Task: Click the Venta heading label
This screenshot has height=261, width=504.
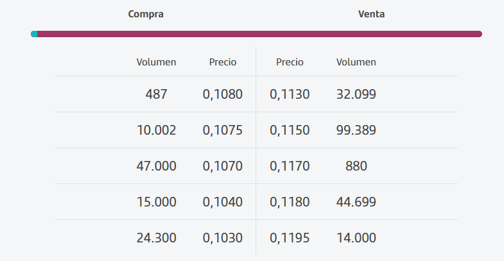Action: pos(371,13)
